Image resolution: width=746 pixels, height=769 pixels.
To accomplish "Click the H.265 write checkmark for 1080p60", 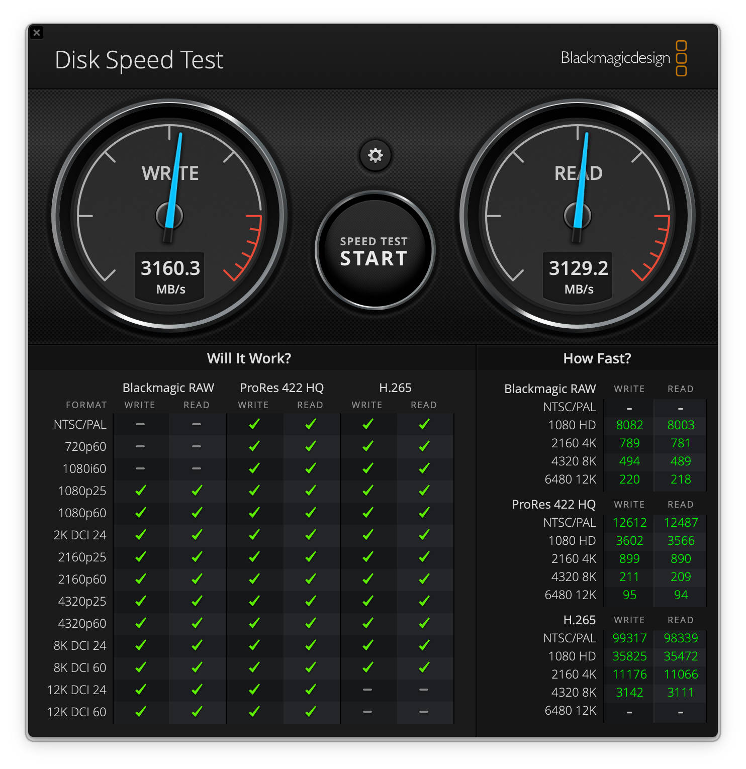I will [x=368, y=513].
